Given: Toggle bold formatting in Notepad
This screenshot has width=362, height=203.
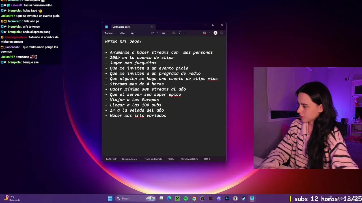Looking at the screenshot, I should [x=173, y=33].
